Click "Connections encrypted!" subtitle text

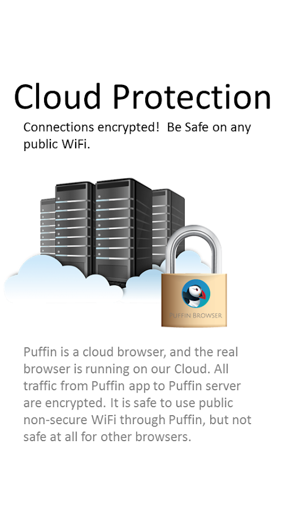[91, 127]
